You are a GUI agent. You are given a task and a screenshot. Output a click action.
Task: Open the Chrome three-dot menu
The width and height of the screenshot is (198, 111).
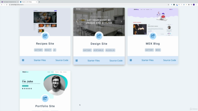196,5
